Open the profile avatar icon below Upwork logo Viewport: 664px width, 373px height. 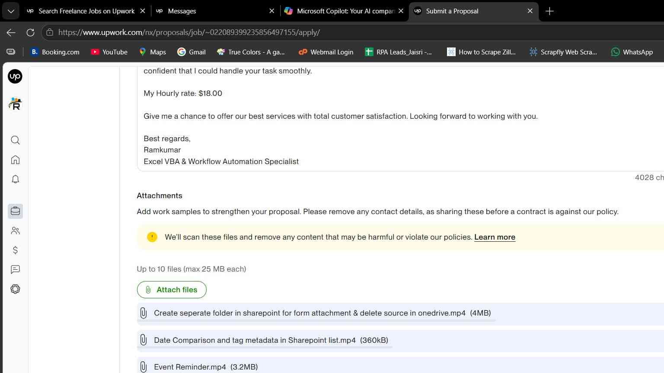pos(15,104)
